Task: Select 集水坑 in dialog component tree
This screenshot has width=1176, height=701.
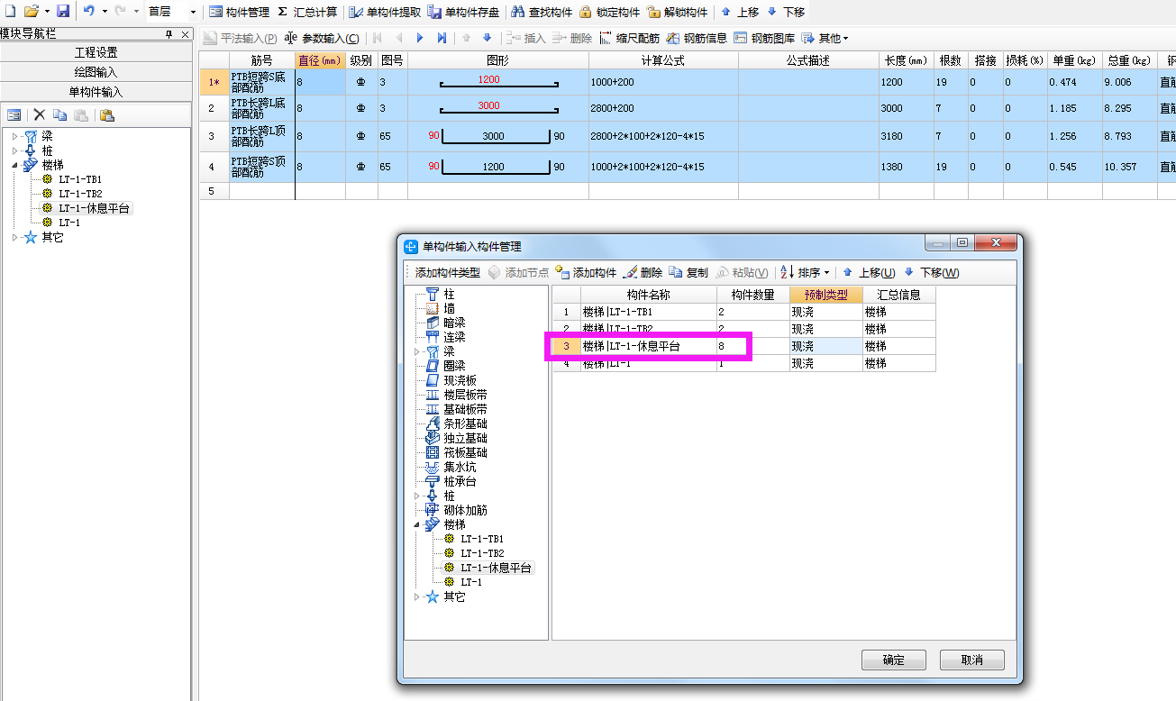Action: [460, 467]
